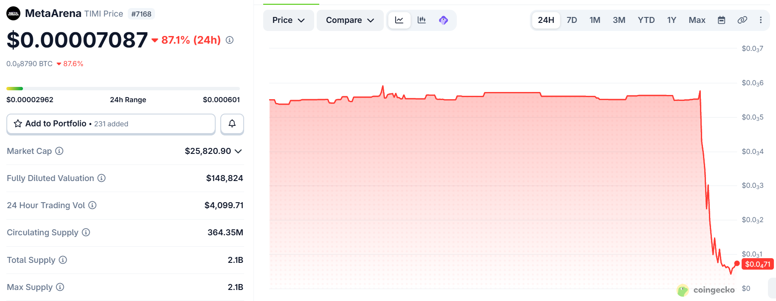This screenshot has width=776, height=301.
Task: Click the red current price marker dot on chart
Action: click(x=737, y=264)
